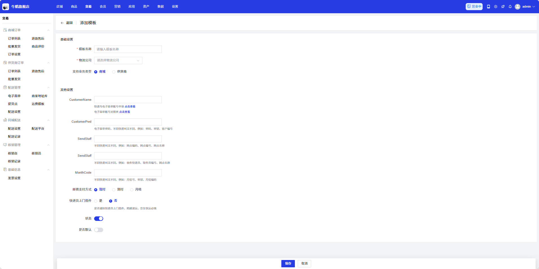The image size is (539, 269).
Task: Collapse the 商城订单 sidebar group
Action: (48, 30)
